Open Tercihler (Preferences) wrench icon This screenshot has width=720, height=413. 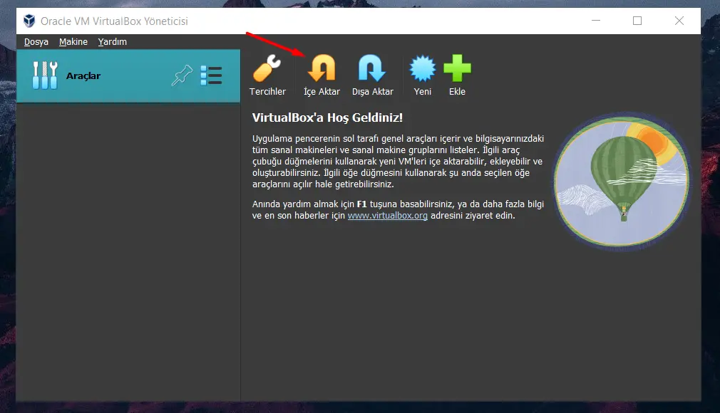click(x=267, y=70)
